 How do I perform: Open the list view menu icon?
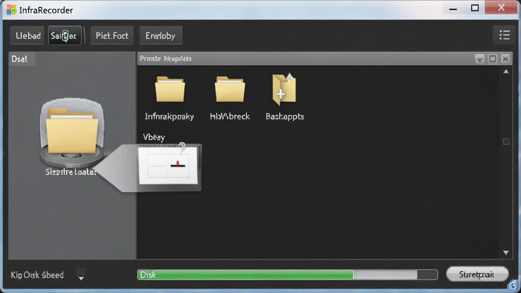pos(504,35)
